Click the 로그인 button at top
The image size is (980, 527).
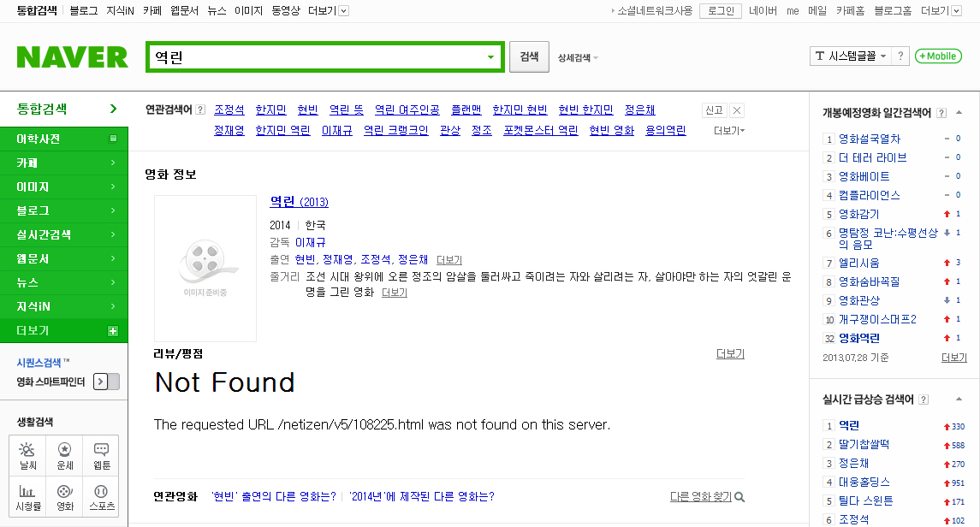tap(720, 11)
